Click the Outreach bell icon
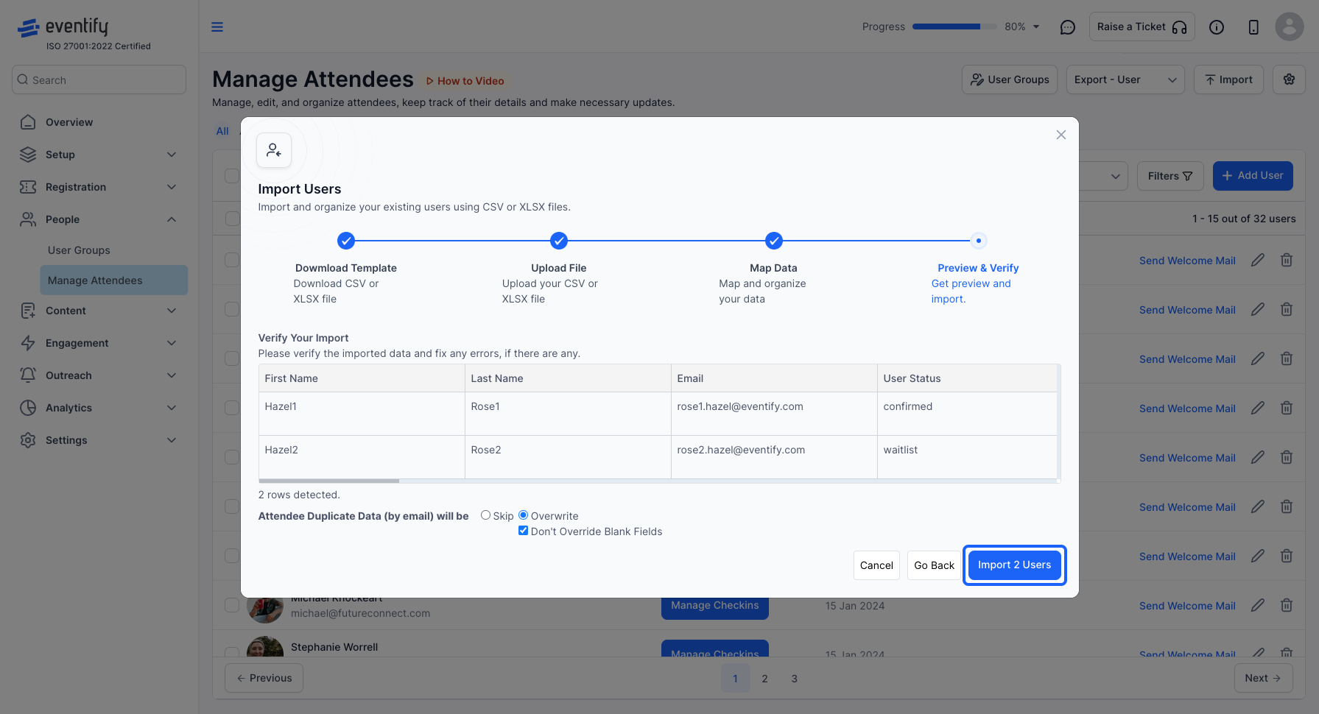Screen dimensions: 1319x714 coord(28,375)
